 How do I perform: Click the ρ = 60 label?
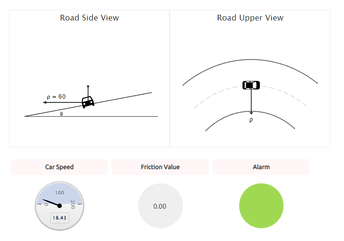point(56,97)
